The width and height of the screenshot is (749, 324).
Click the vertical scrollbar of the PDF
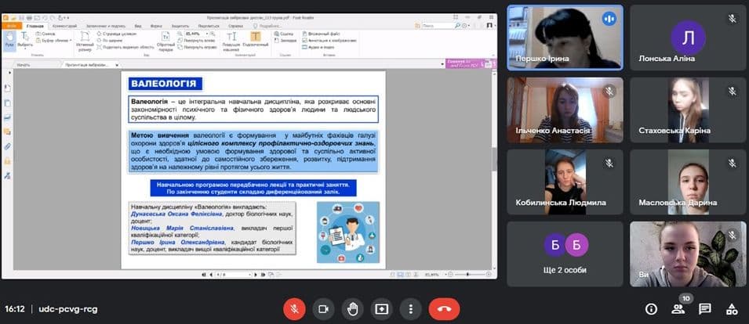tap(494, 160)
